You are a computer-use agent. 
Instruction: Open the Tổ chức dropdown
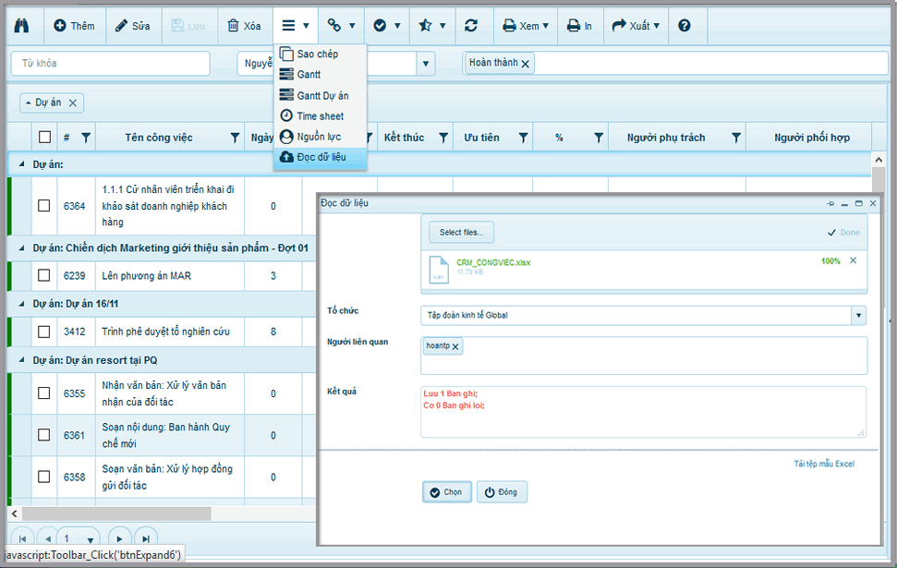click(x=858, y=315)
